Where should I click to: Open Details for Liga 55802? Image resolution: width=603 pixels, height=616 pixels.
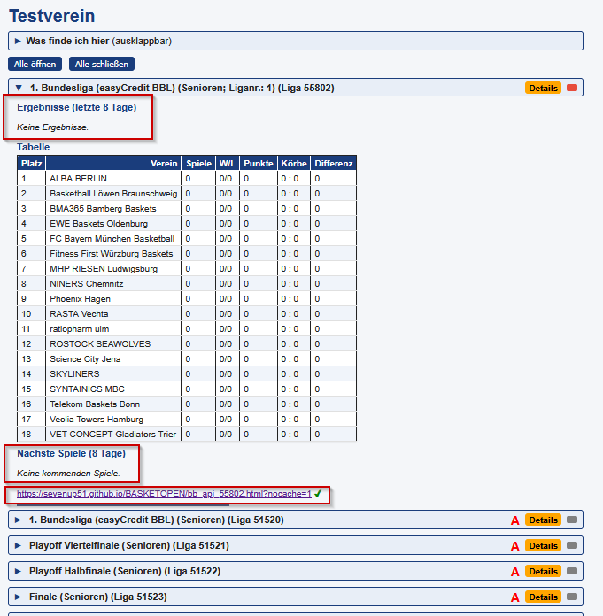pos(544,88)
